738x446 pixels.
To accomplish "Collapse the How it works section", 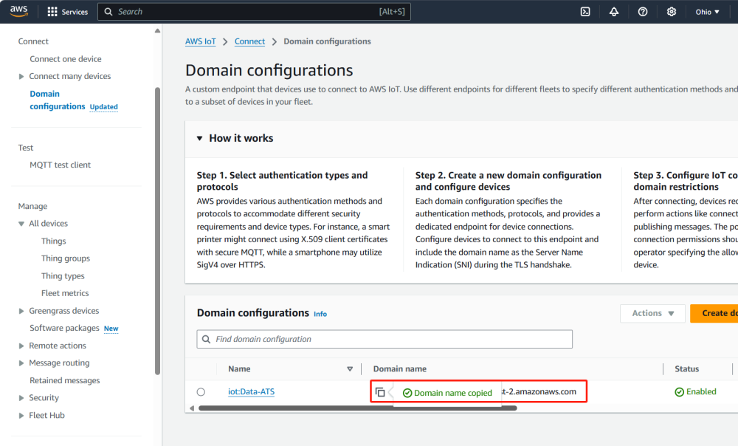I will 199,138.
